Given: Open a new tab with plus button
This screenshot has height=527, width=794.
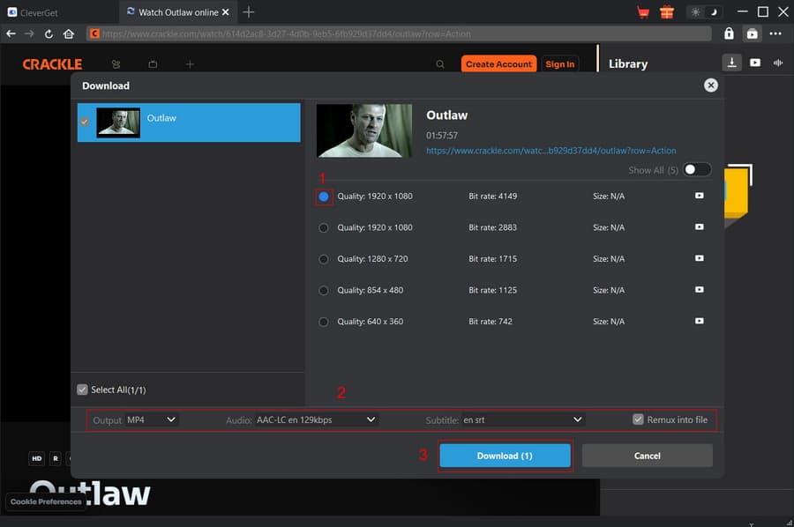Looking at the screenshot, I should pyautogui.click(x=249, y=12).
